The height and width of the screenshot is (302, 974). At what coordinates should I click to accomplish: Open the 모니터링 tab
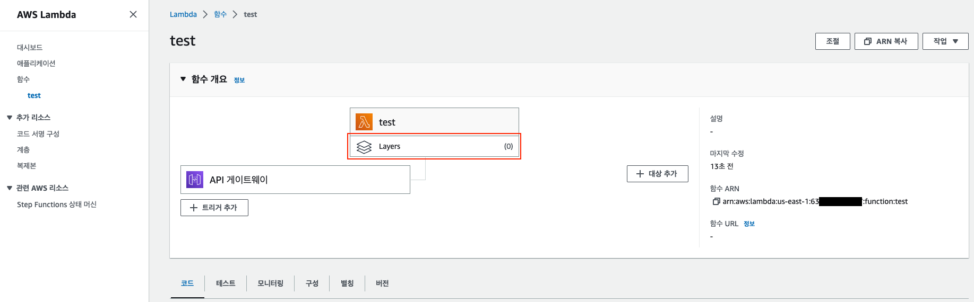(x=270, y=283)
